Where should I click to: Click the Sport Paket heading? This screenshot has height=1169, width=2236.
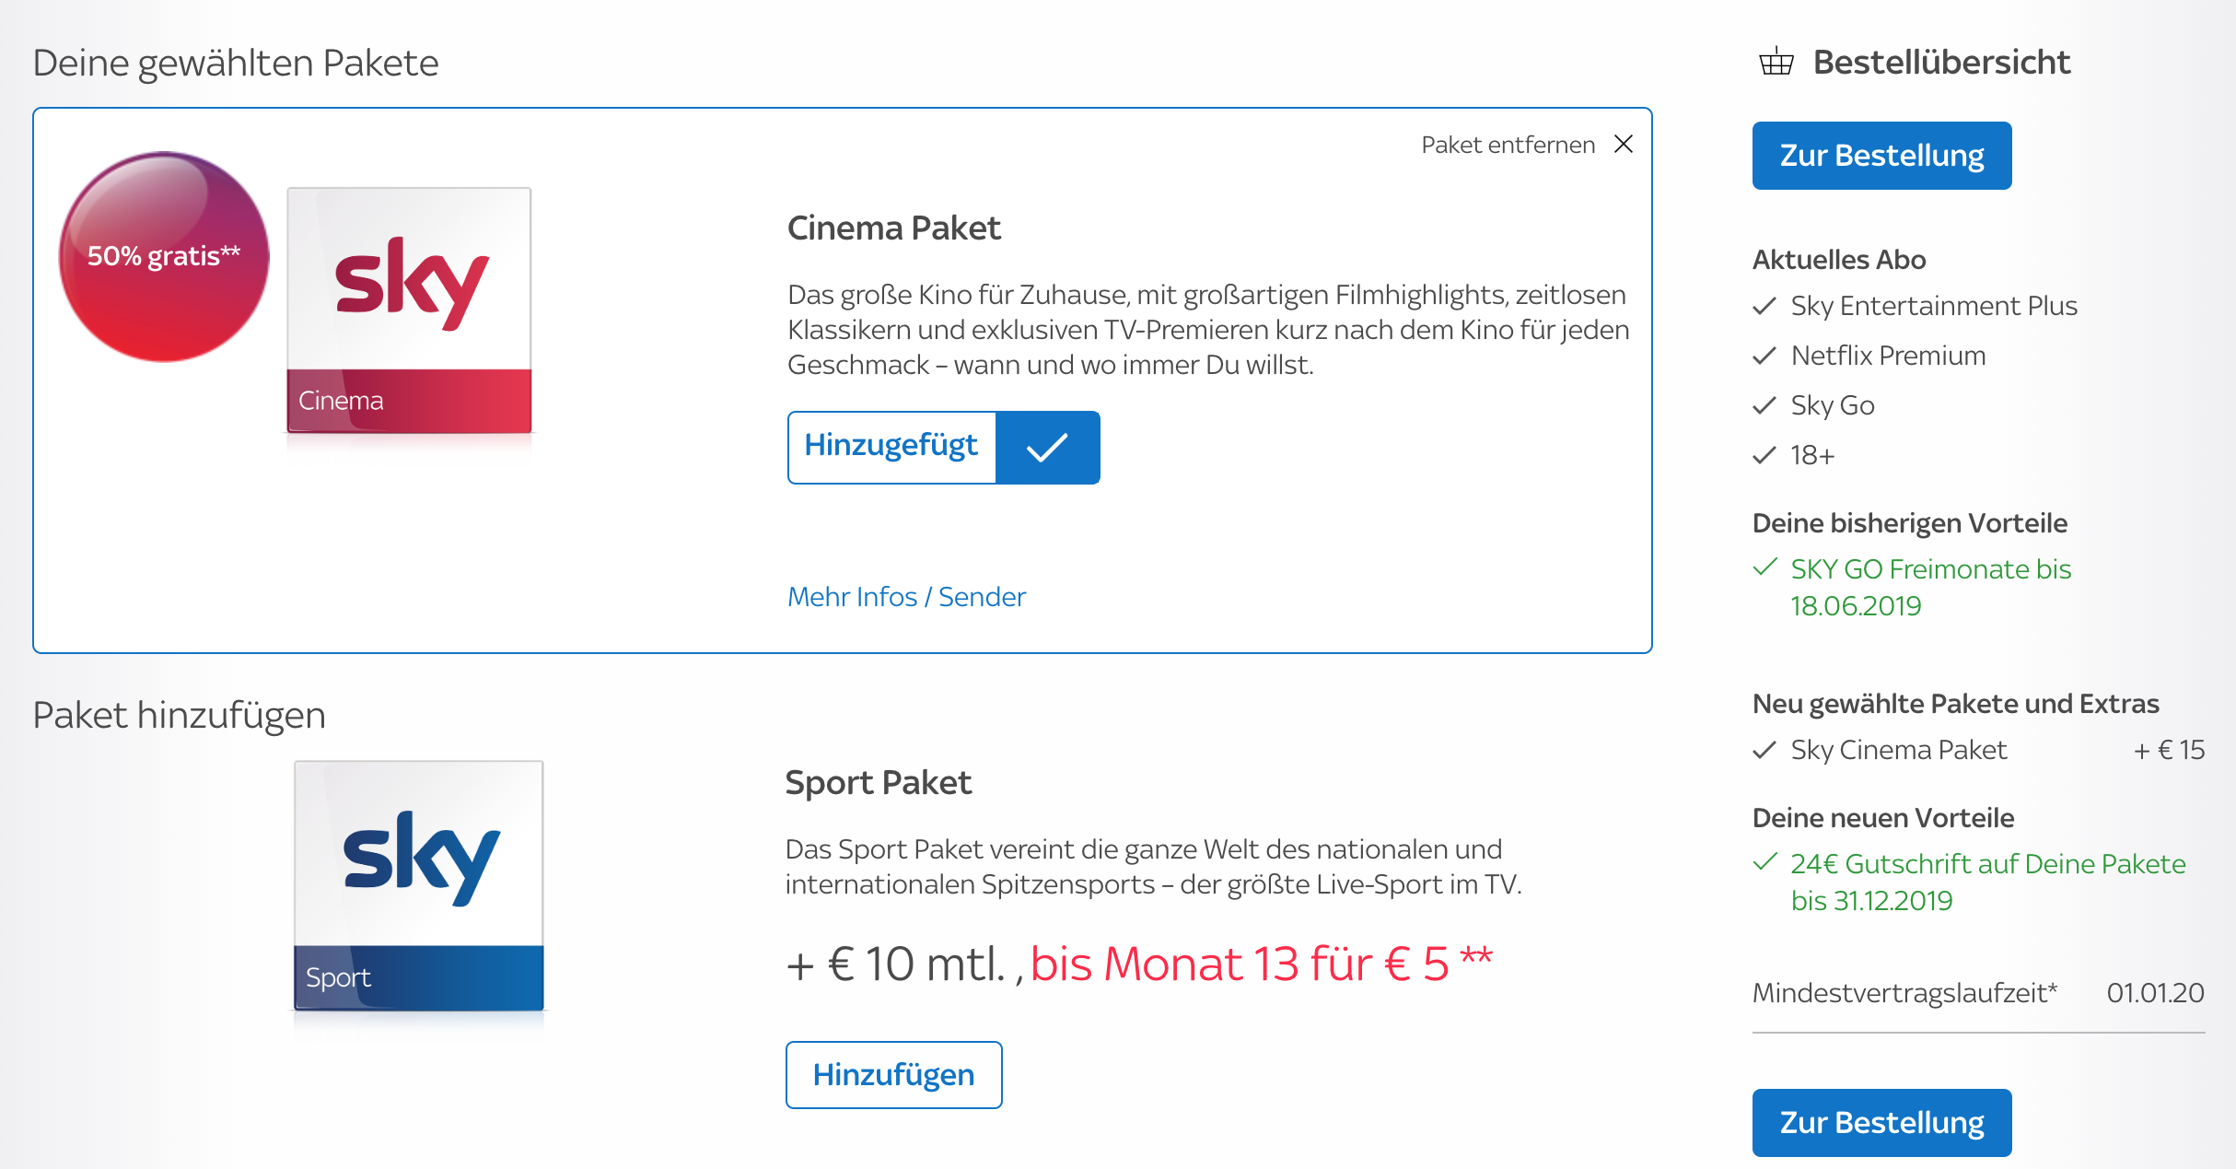point(878,783)
